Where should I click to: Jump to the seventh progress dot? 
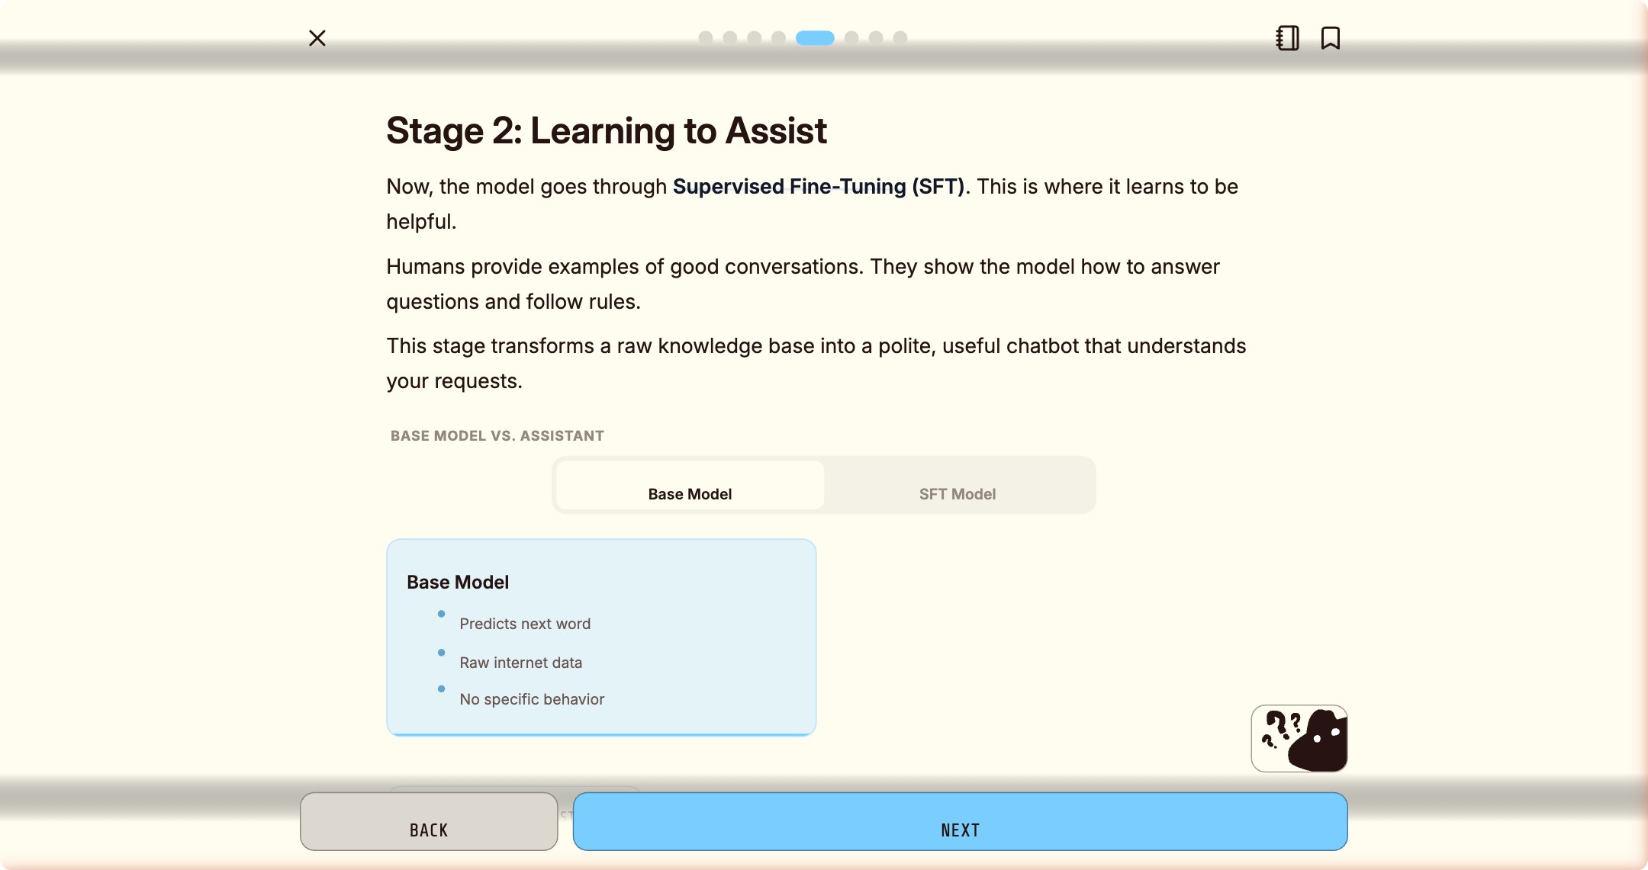[876, 37]
